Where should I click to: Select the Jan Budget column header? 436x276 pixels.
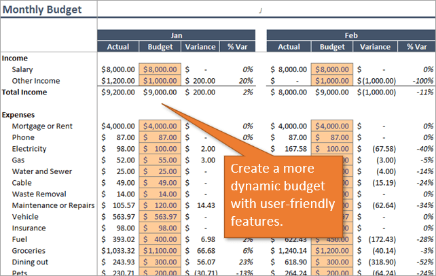160,47
